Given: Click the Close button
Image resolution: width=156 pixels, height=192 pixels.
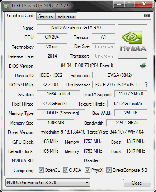Looking at the screenshot, I should [x=137, y=183].
